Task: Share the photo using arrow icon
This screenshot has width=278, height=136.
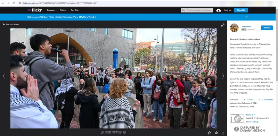Action: (216, 133)
